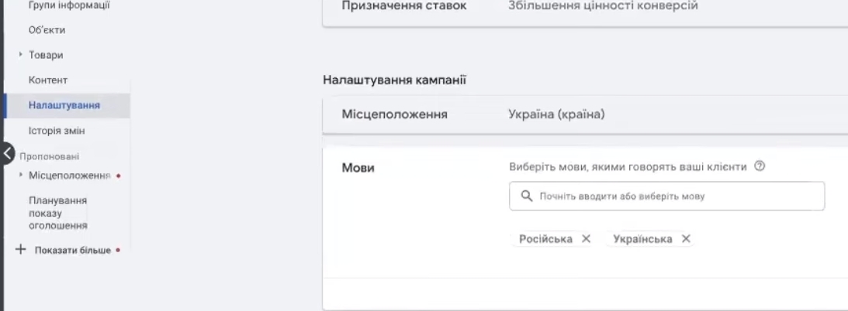Open the Контент sidebar item
848x311 pixels.
49,80
